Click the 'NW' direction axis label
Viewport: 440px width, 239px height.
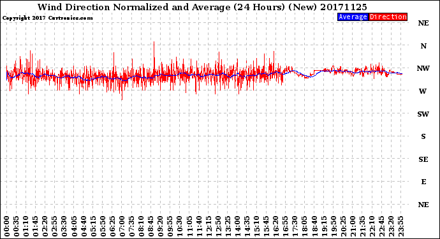click(423, 68)
